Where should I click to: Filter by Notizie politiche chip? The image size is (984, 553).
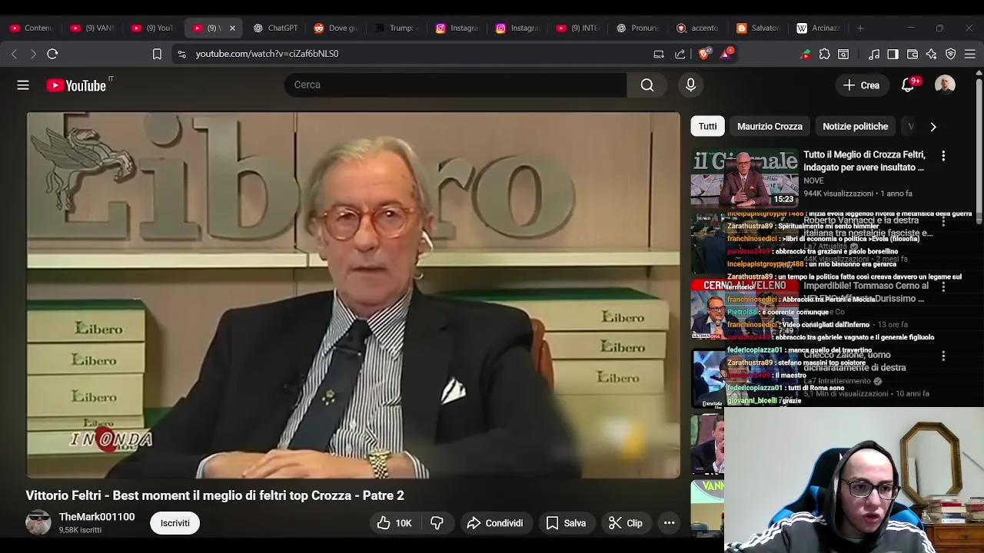(855, 126)
